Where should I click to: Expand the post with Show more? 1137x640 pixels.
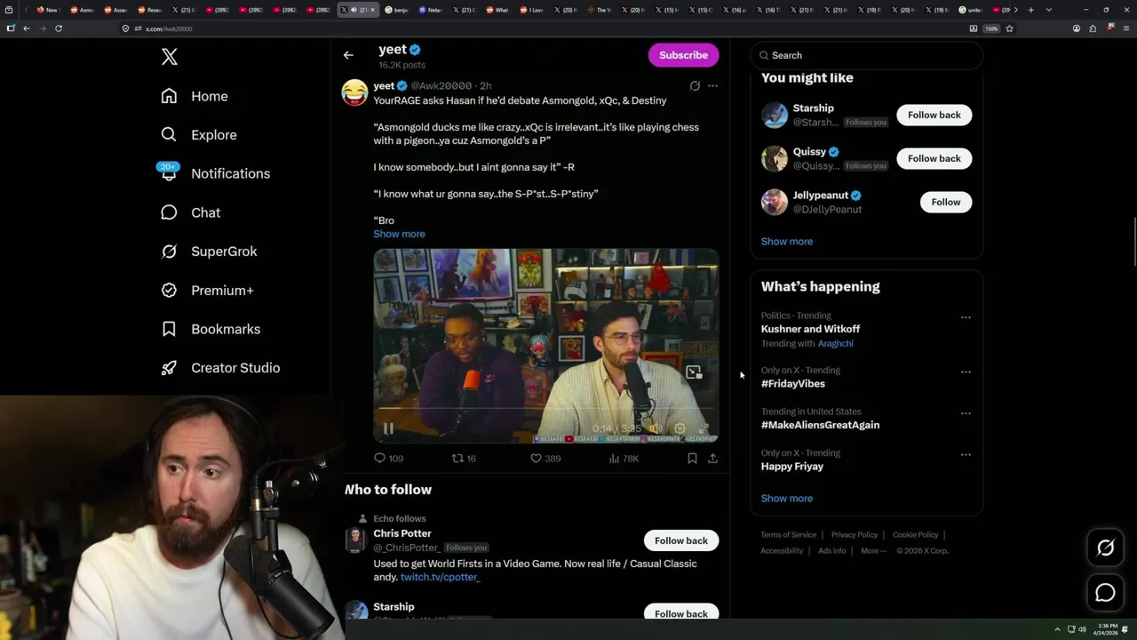[399, 234]
